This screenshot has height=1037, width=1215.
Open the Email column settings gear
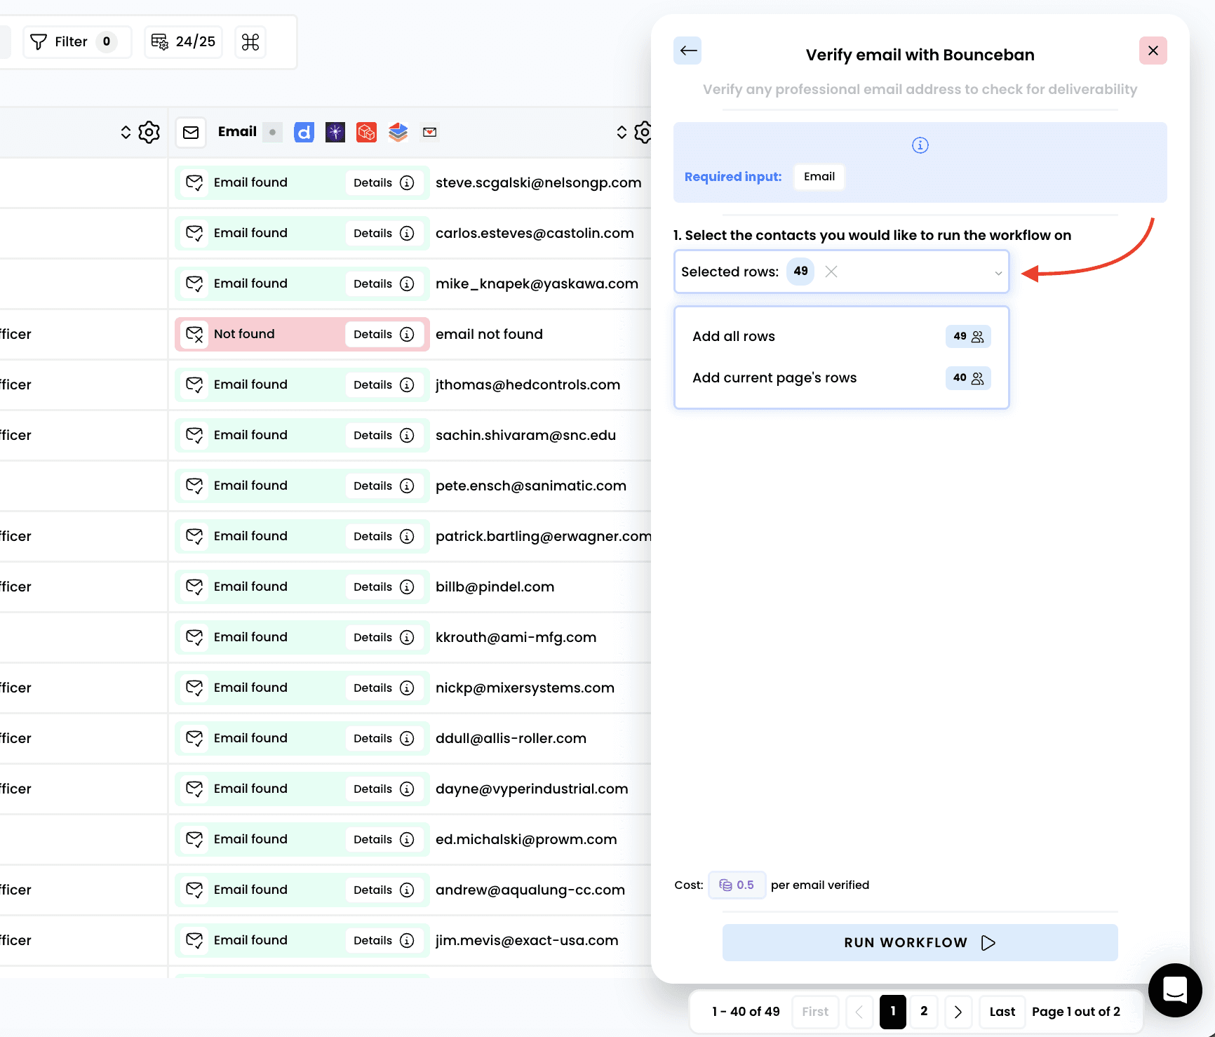pyautogui.click(x=643, y=132)
